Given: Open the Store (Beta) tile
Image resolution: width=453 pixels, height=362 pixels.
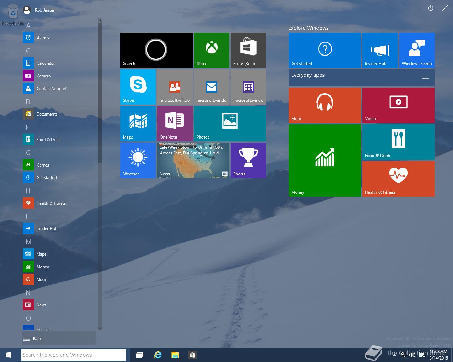Looking at the screenshot, I should click(x=248, y=50).
